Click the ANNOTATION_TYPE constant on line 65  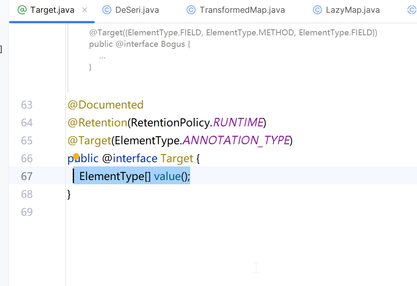tap(236, 140)
